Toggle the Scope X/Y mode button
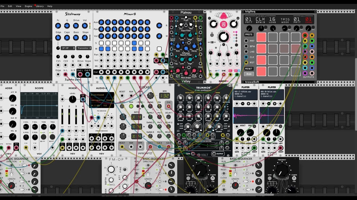The height and width of the screenshot is (200, 357). [44, 137]
